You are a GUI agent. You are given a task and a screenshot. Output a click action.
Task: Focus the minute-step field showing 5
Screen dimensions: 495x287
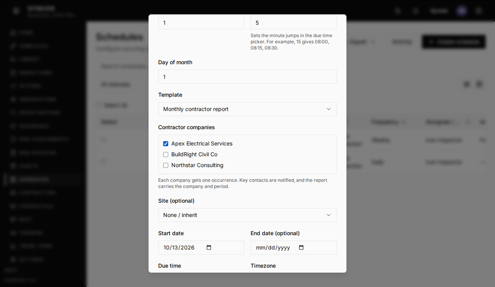294,22
